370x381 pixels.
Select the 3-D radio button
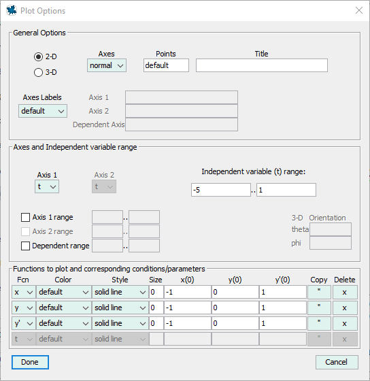[38, 72]
